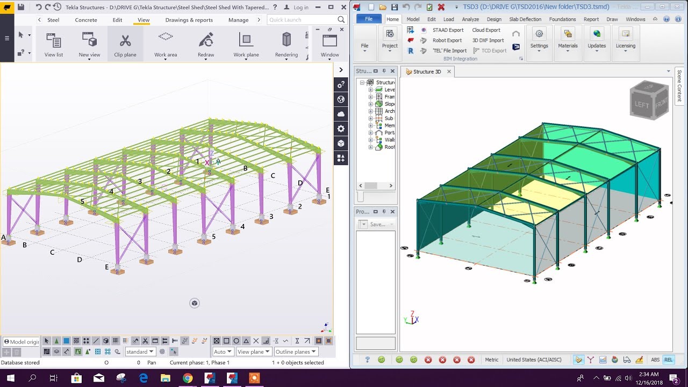Image resolution: width=688 pixels, height=387 pixels.
Task: Toggle the snap to centre points circle switch
Action: (x=236, y=341)
